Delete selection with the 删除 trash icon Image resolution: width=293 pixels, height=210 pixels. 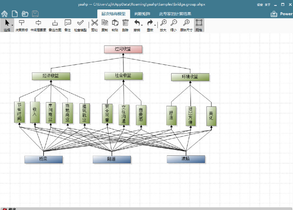click(125, 25)
